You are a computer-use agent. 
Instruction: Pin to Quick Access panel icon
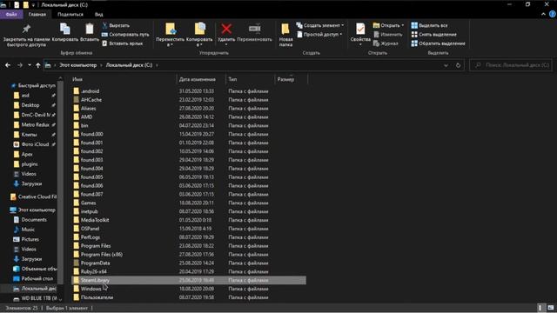[26, 29]
